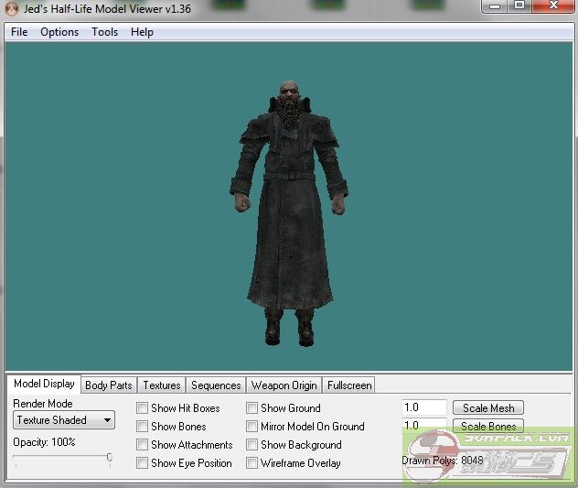Switch to the Body Parts tab
Viewport: 578px width, 488px height.
109,385
